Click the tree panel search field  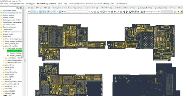[8, 8]
